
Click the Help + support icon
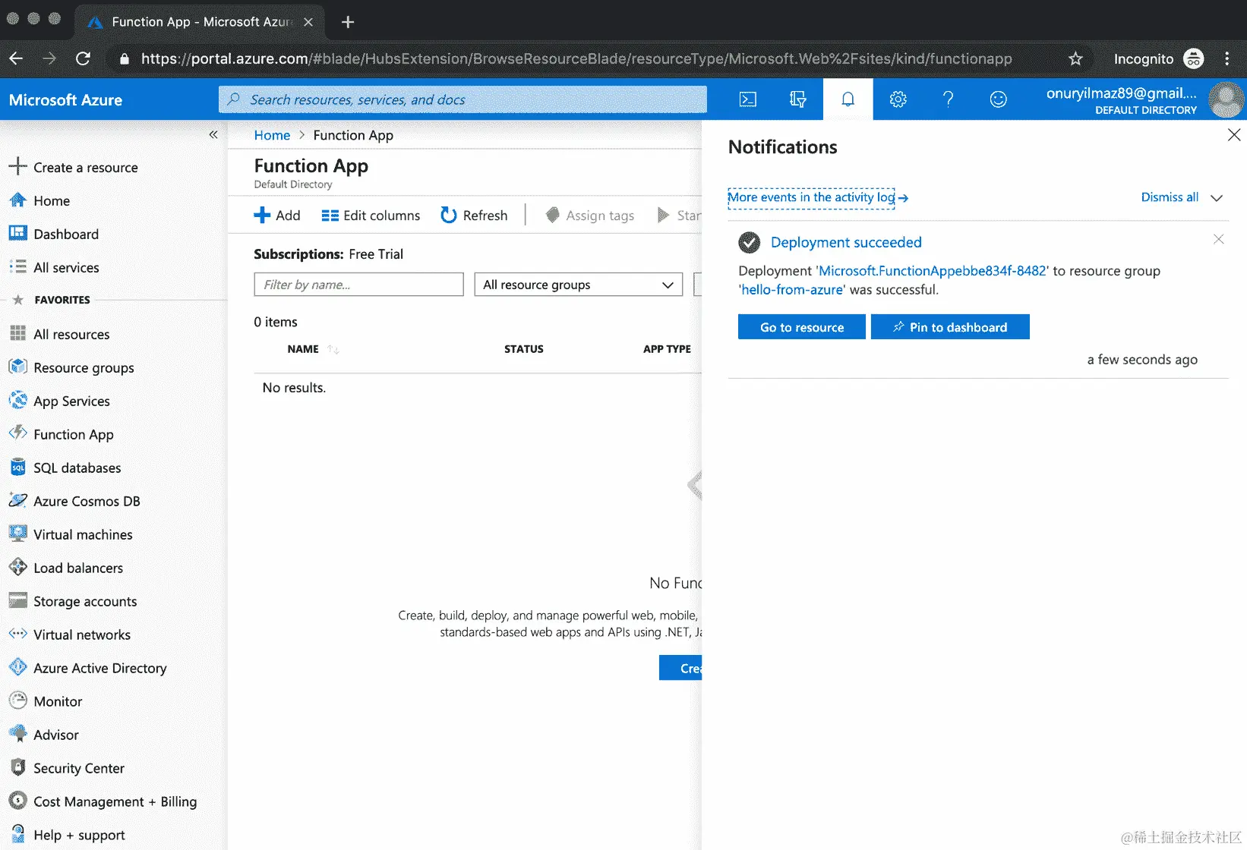click(17, 834)
